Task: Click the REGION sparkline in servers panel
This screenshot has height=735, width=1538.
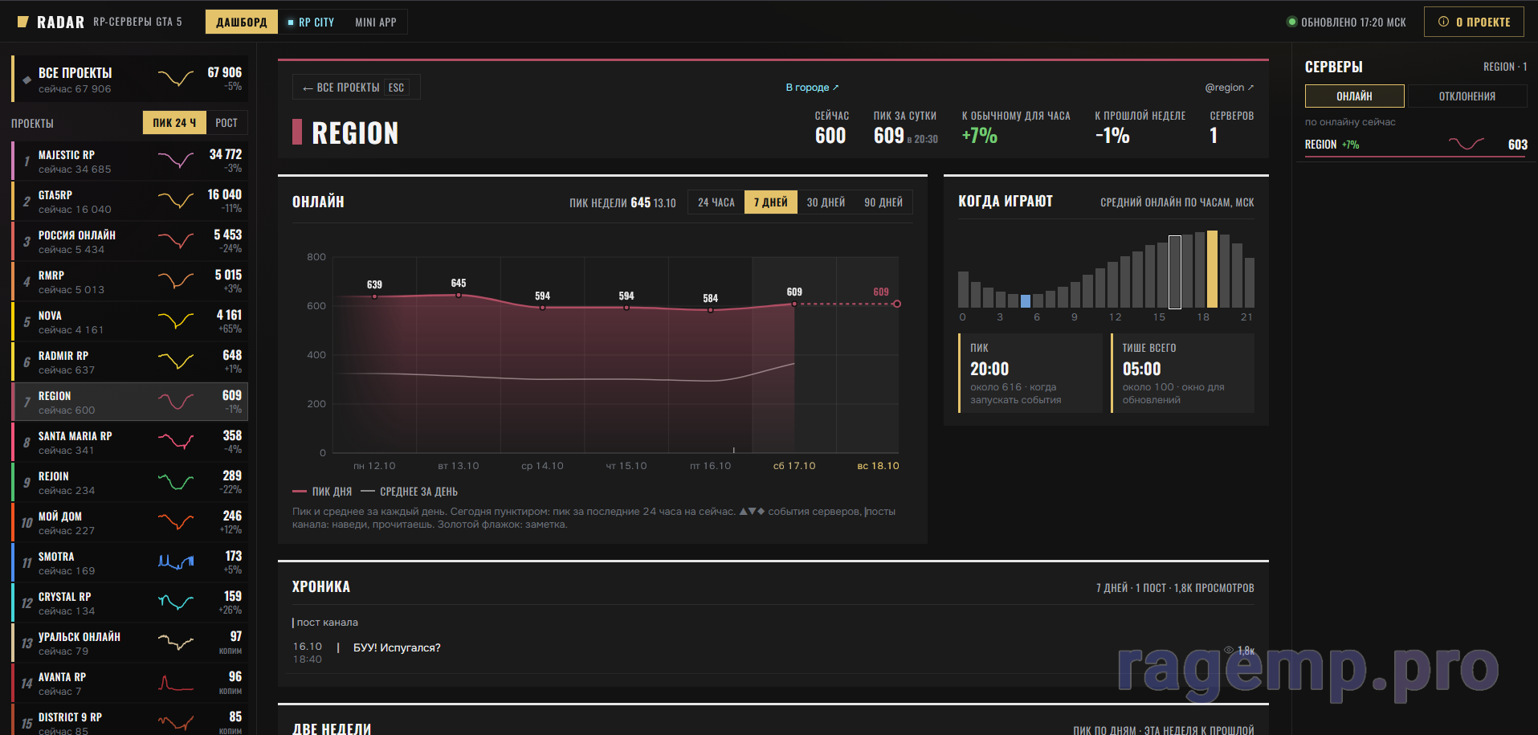Action: 1467,144
